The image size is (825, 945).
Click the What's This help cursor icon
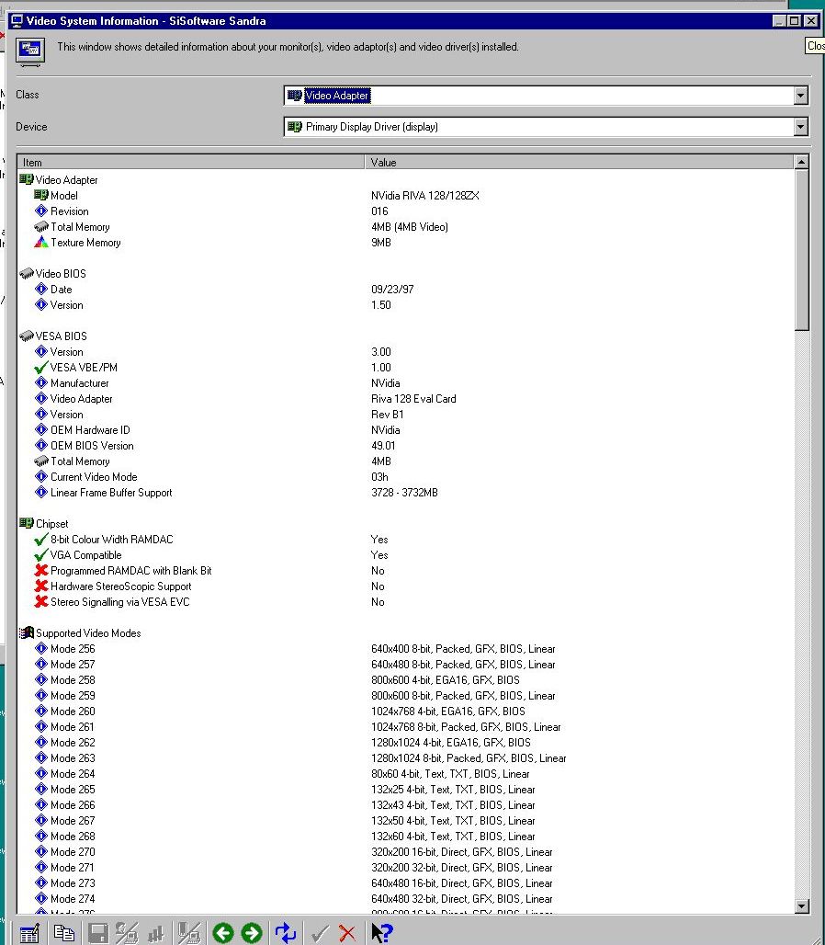(x=382, y=934)
